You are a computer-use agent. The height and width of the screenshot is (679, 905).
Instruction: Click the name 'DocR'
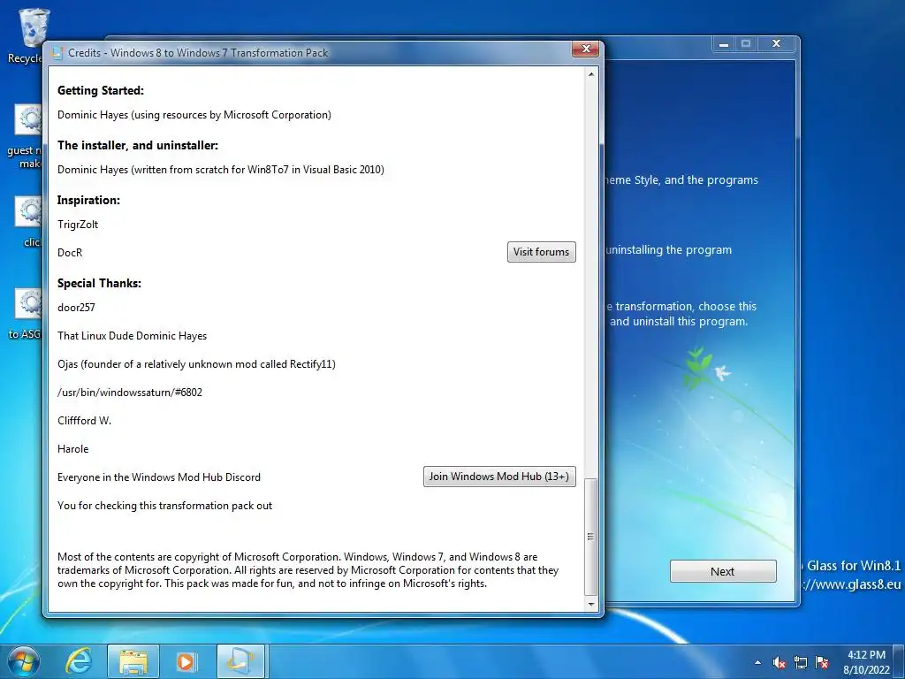tap(70, 253)
